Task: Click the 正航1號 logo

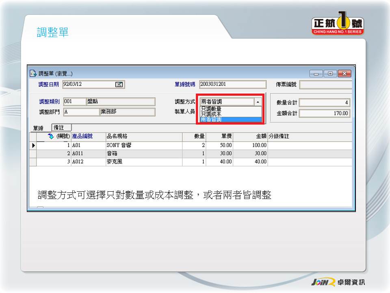Action: coord(338,25)
